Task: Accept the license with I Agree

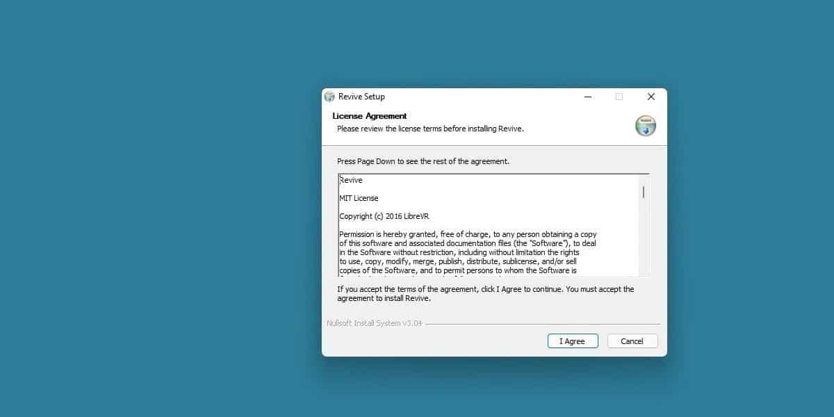Action: point(573,341)
